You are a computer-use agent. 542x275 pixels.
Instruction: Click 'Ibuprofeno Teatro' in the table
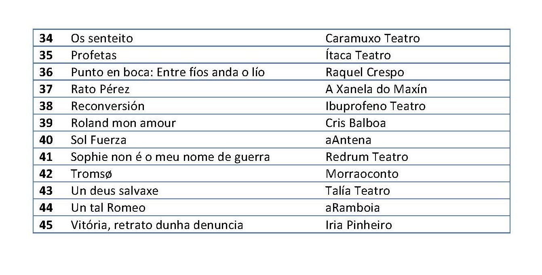(375, 106)
